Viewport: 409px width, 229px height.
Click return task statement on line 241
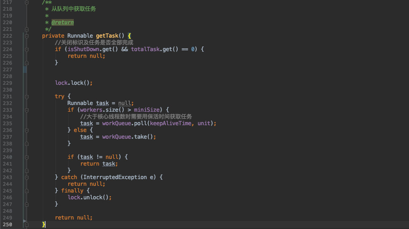[99, 164]
